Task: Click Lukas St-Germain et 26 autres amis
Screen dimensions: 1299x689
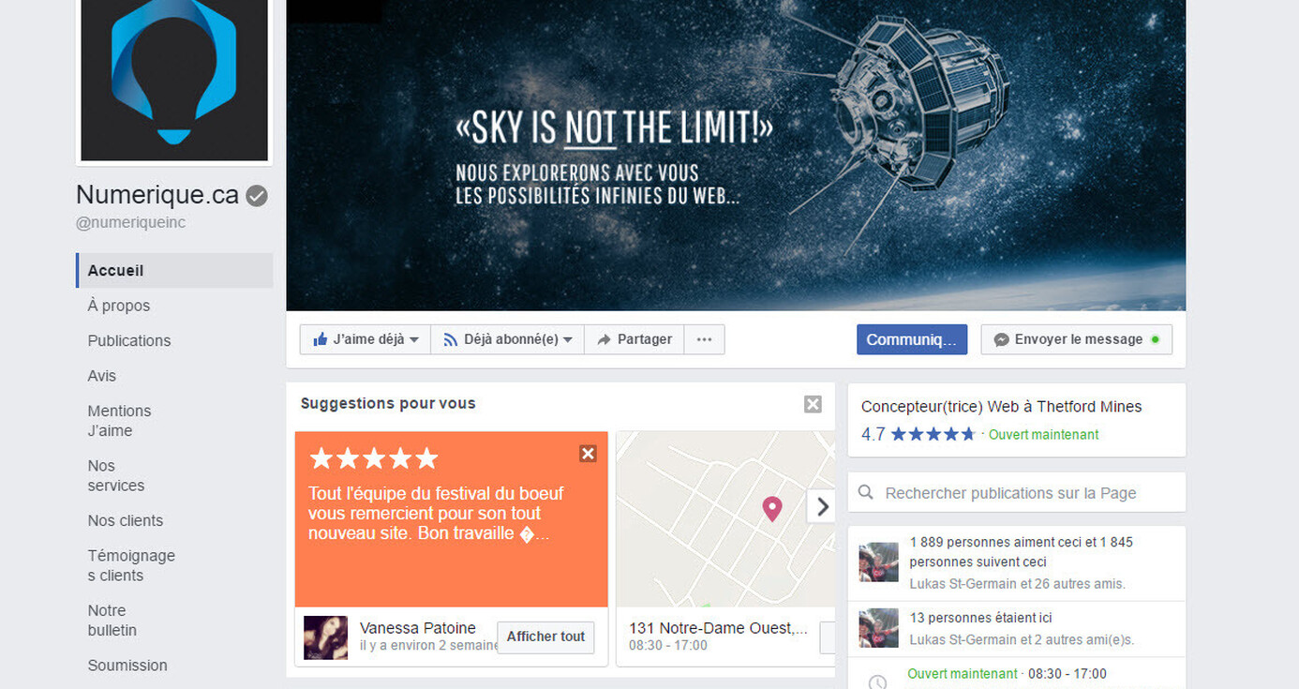Action: pyautogui.click(x=1018, y=583)
